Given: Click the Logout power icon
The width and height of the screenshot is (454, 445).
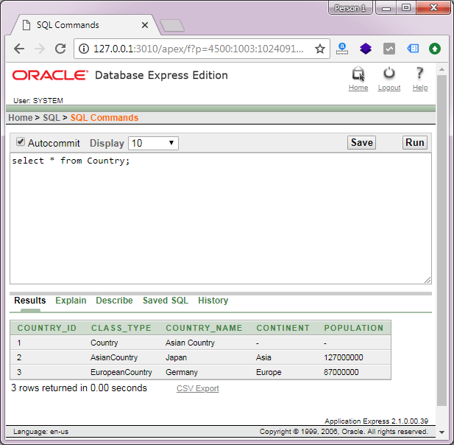Looking at the screenshot, I should click(389, 74).
